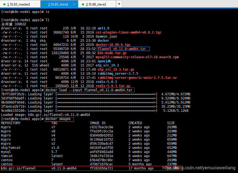The width and height of the screenshot is (238, 173).
Task: Click image ID ff281650a721
Action: (x=101, y=168)
